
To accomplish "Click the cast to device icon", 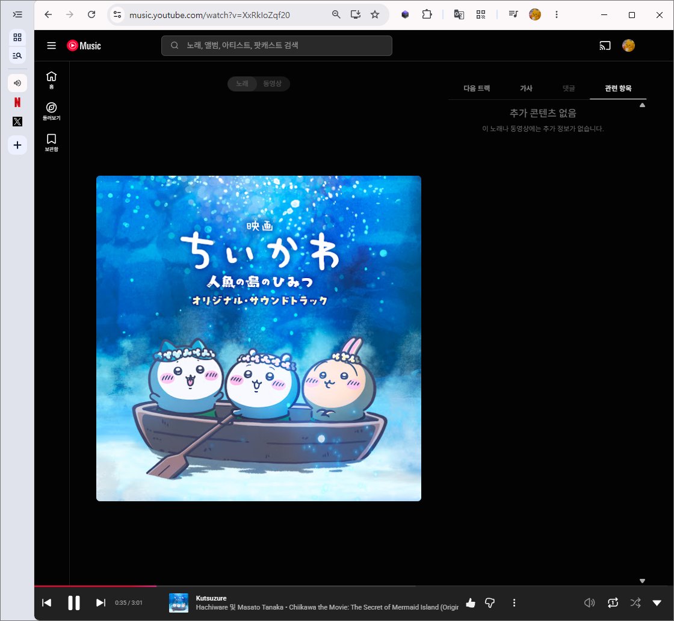I will click(x=605, y=46).
